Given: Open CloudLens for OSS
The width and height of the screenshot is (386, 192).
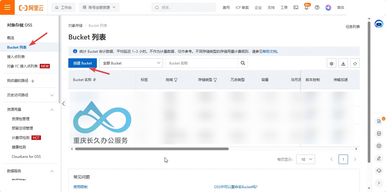Looking at the screenshot, I should point(26,157).
